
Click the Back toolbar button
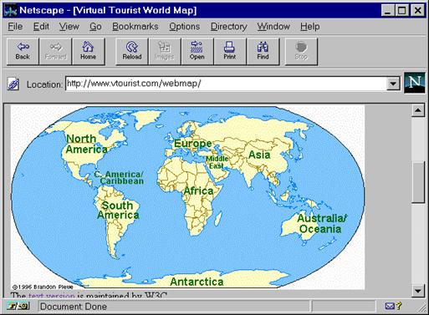[x=23, y=52]
